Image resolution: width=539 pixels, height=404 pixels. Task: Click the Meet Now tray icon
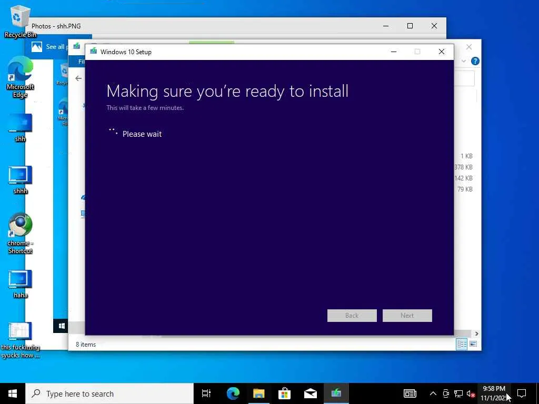446,393
